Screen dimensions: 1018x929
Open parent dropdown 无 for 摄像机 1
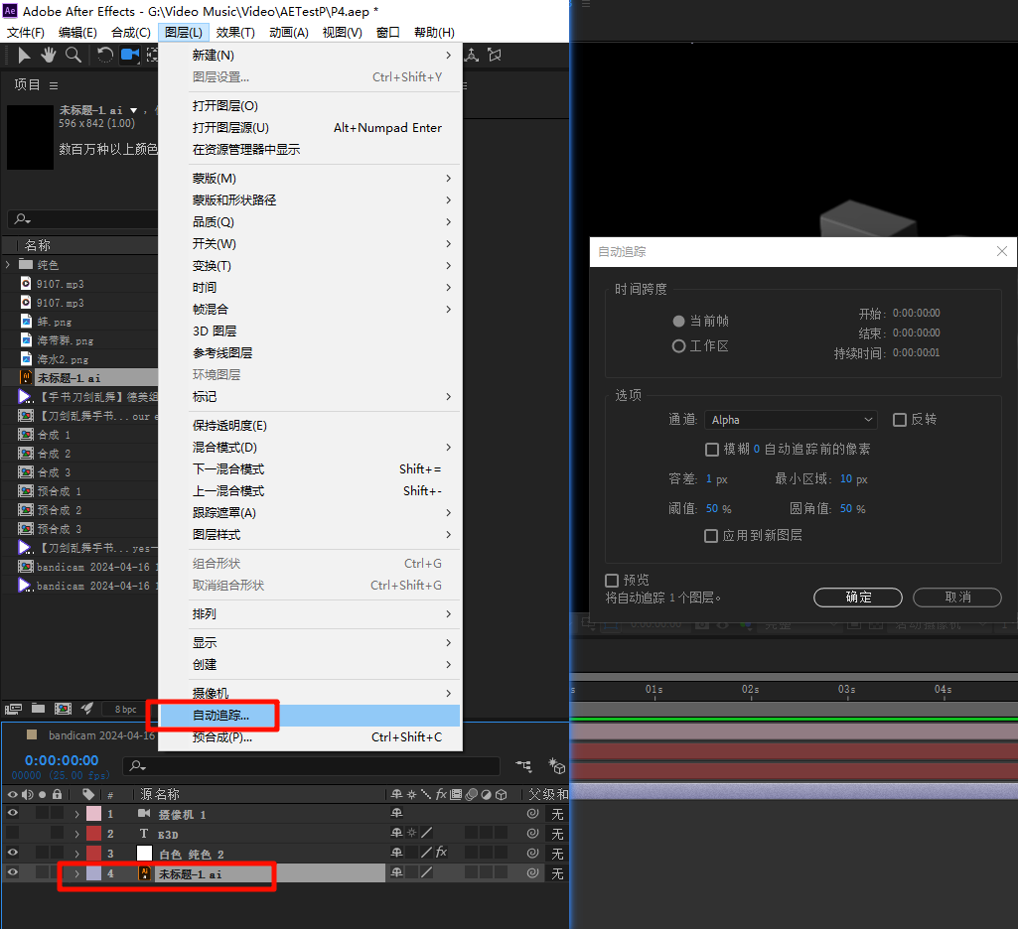tap(557, 814)
